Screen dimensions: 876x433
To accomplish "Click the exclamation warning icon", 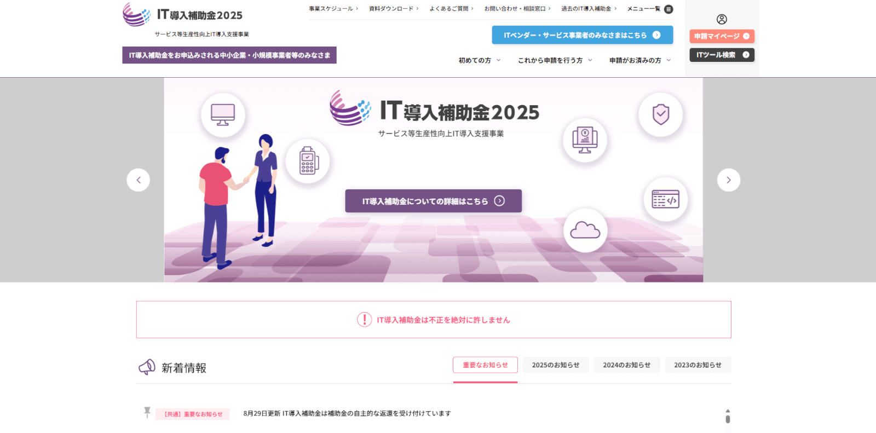I will (365, 320).
